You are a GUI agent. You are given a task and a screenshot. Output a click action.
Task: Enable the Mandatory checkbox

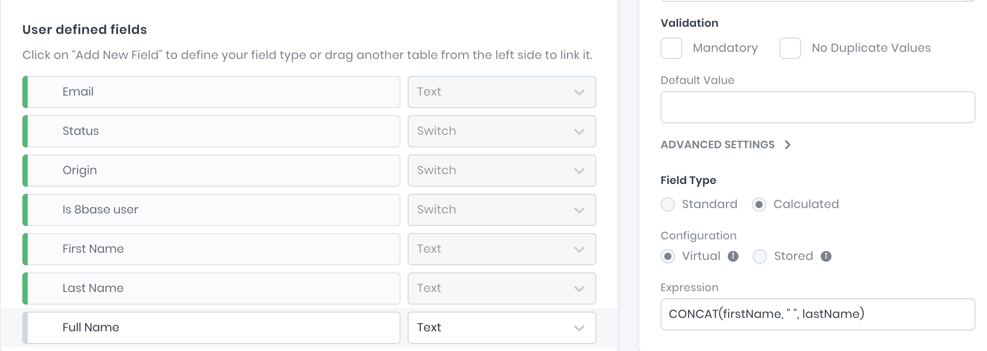click(671, 48)
